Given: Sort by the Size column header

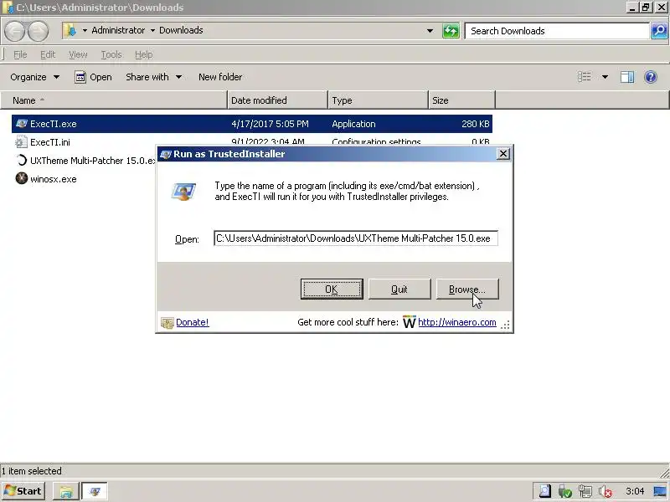Looking at the screenshot, I should click(461, 100).
